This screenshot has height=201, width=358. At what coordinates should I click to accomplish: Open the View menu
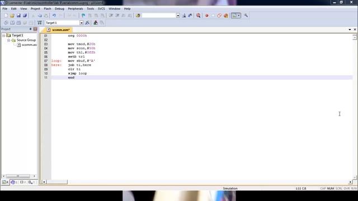(x=23, y=9)
